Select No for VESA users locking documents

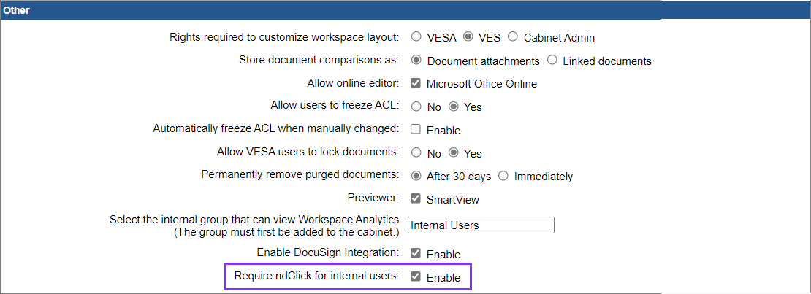coord(416,153)
